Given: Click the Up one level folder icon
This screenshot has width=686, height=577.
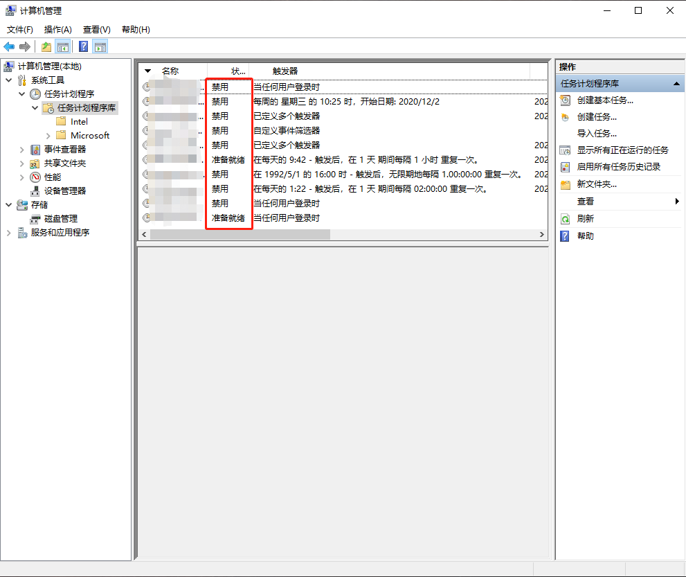Looking at the screenshot, I should point(46,47).
